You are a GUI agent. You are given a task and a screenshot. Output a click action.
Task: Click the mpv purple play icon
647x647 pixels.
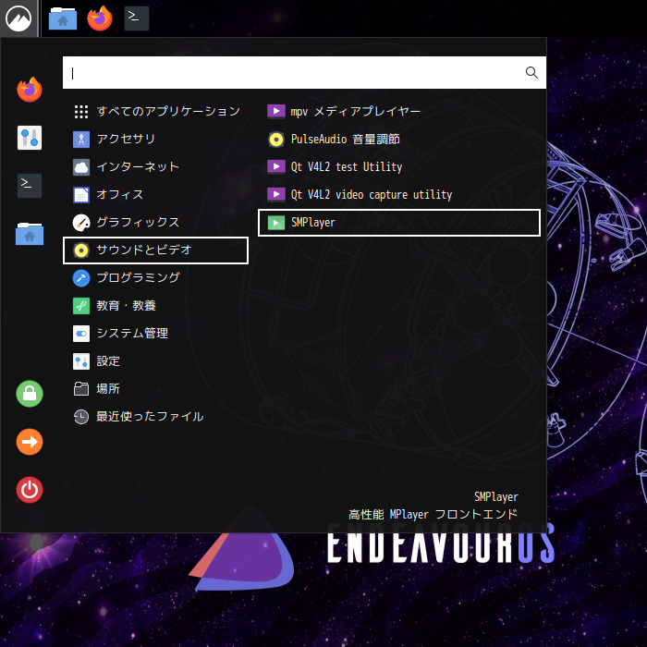276,112
